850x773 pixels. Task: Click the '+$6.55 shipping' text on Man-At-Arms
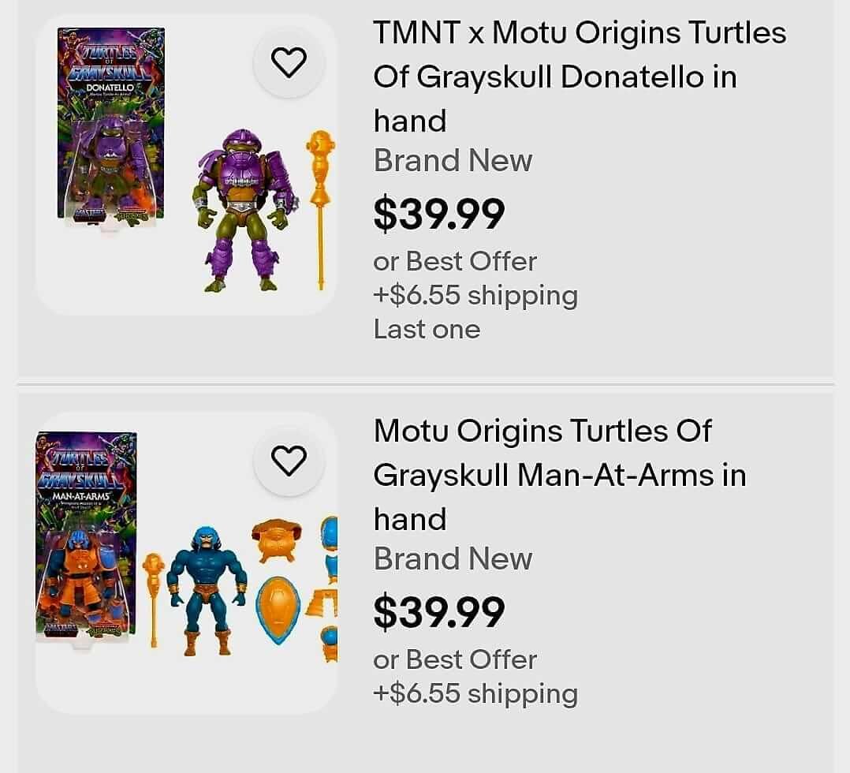pos(475,693)
